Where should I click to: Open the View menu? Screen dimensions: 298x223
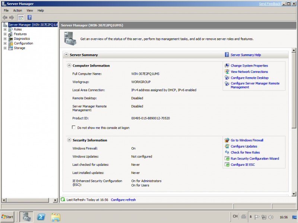coord(30,10)
